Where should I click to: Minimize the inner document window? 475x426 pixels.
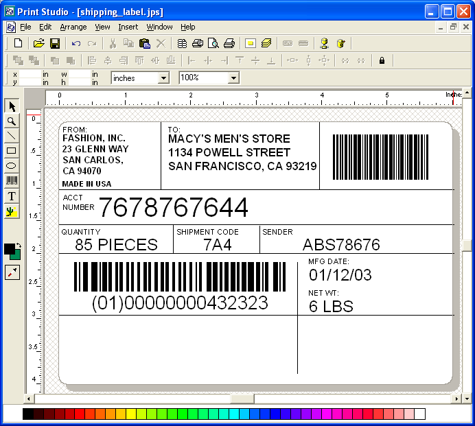(441, 27)
